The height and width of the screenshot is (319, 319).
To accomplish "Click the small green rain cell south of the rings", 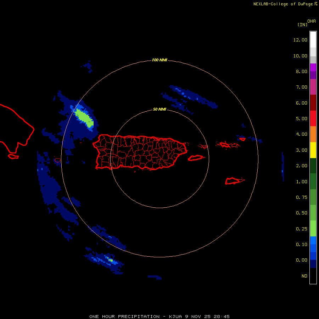I will [111, 260].
